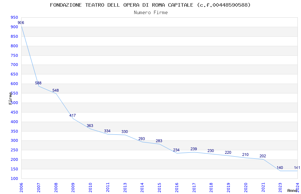Viewport: 301px width, 194px height.
Task: Click the y-axis value 900
Action: (15, 27)
